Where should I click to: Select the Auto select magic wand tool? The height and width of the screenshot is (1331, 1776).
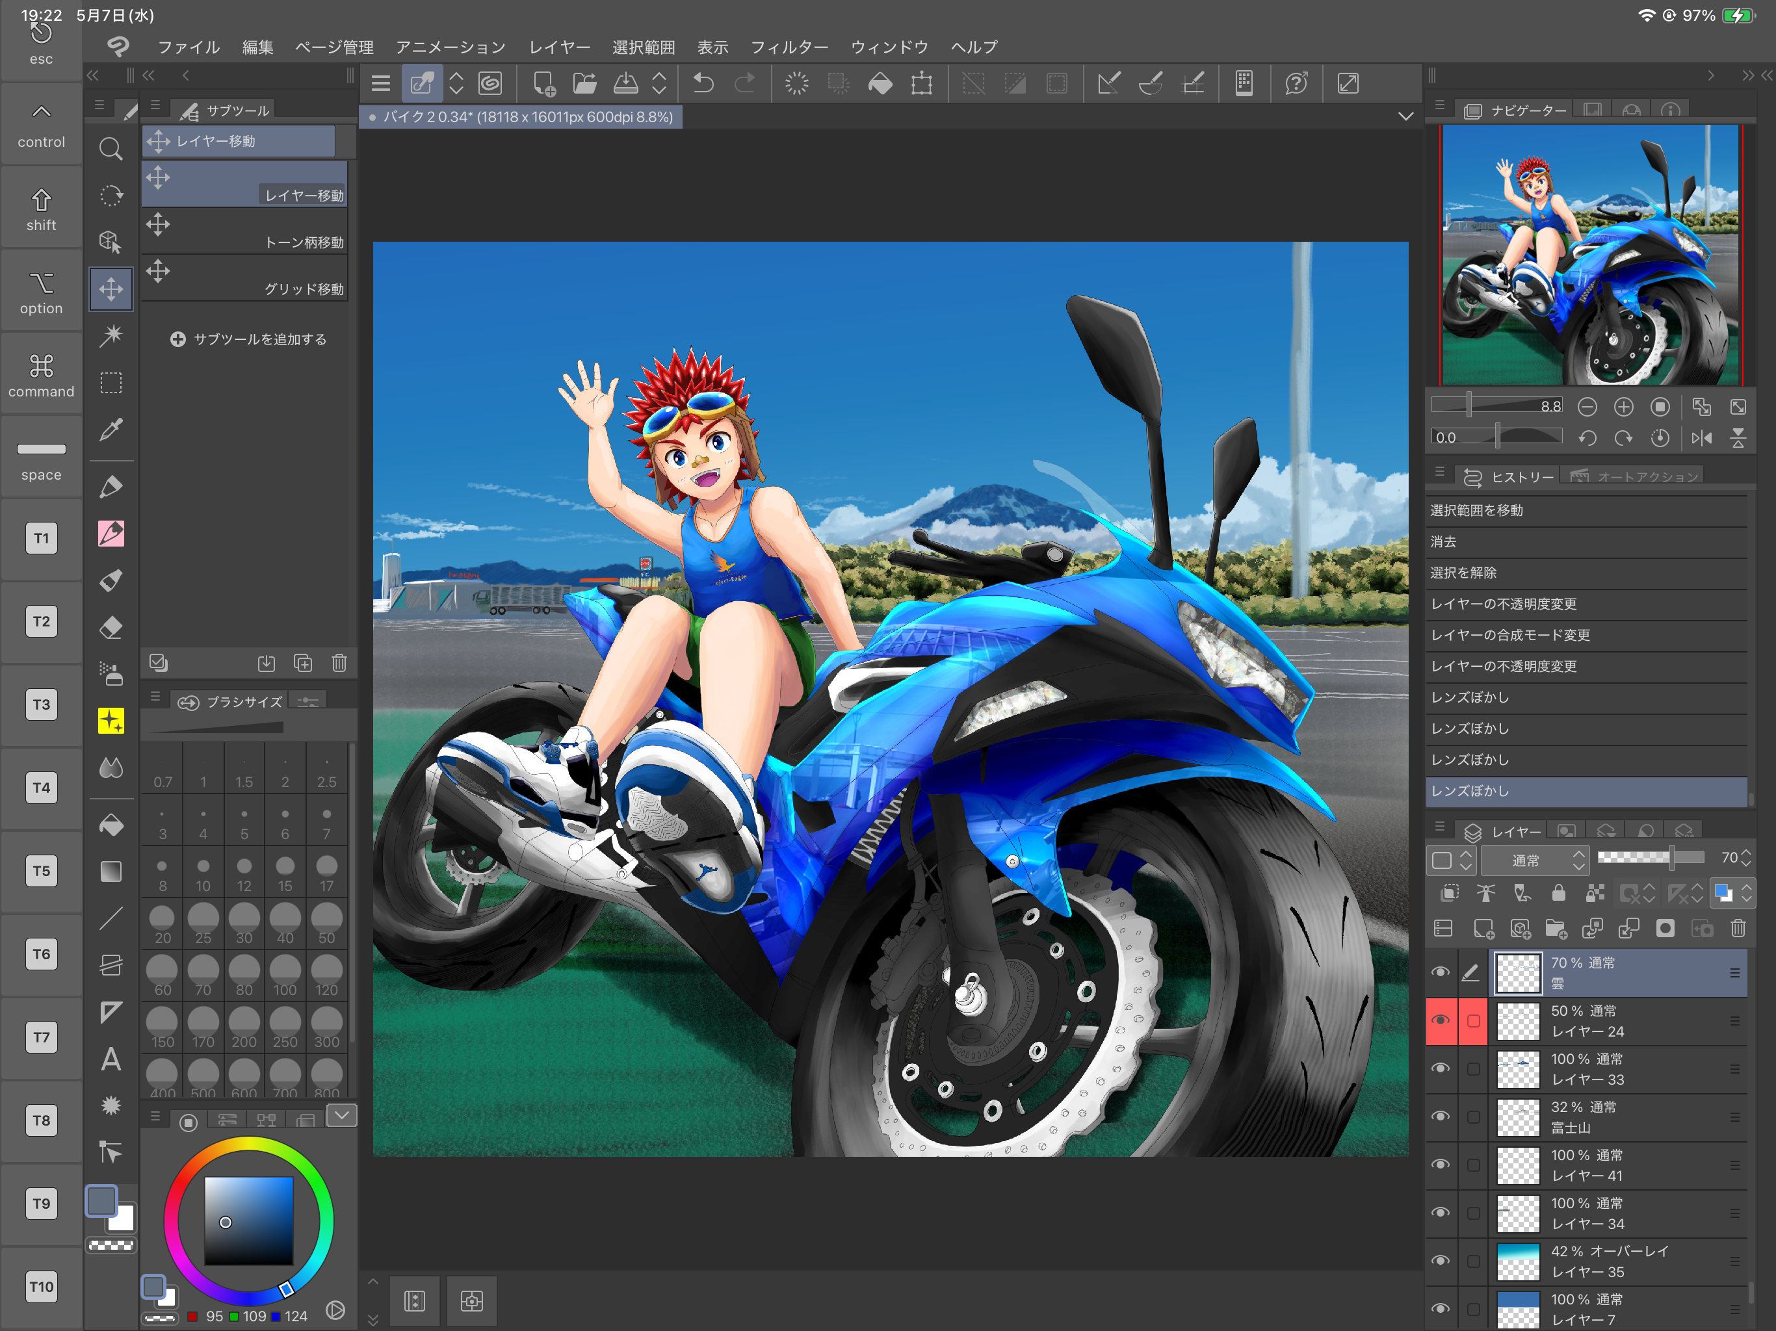tap(111, 335)
